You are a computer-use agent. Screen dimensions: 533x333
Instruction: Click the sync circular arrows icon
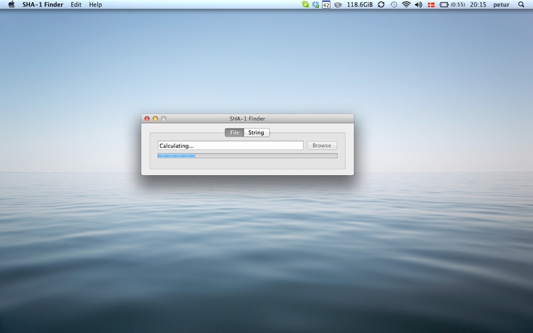381,5
